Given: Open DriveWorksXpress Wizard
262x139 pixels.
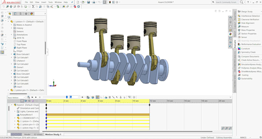Looking at the screenshot, I should (250, 71).
